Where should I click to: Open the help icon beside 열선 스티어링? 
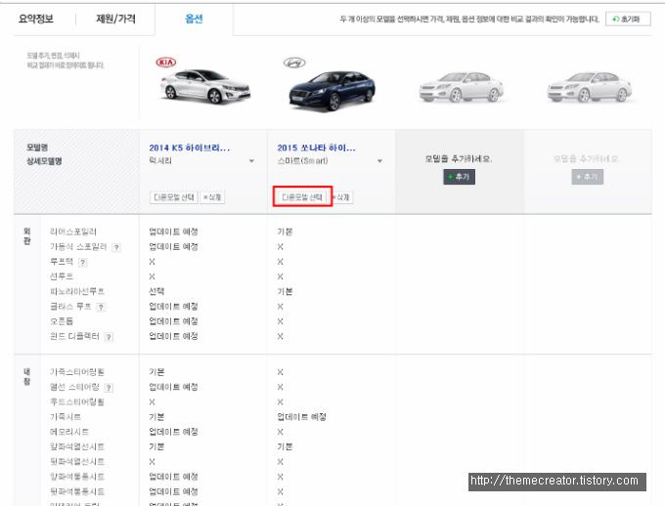109,388
